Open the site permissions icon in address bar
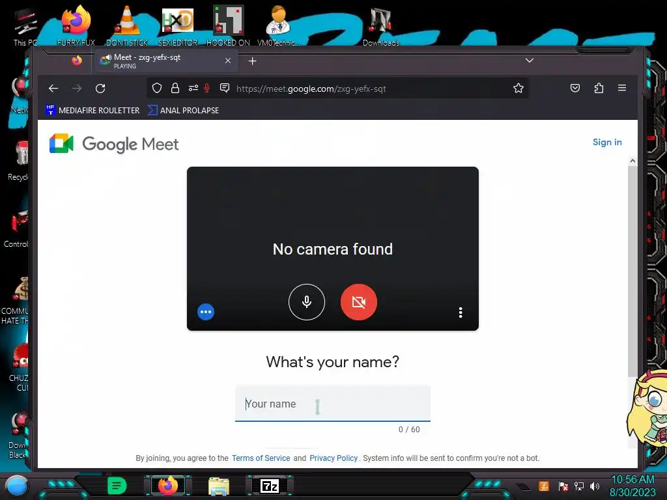The height and width of the screenshot is (500, 667). 193,88
